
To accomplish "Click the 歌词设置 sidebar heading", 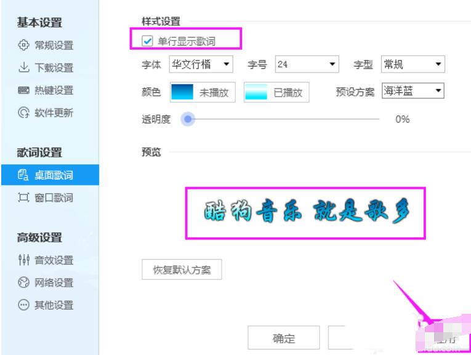I will 39,153.
